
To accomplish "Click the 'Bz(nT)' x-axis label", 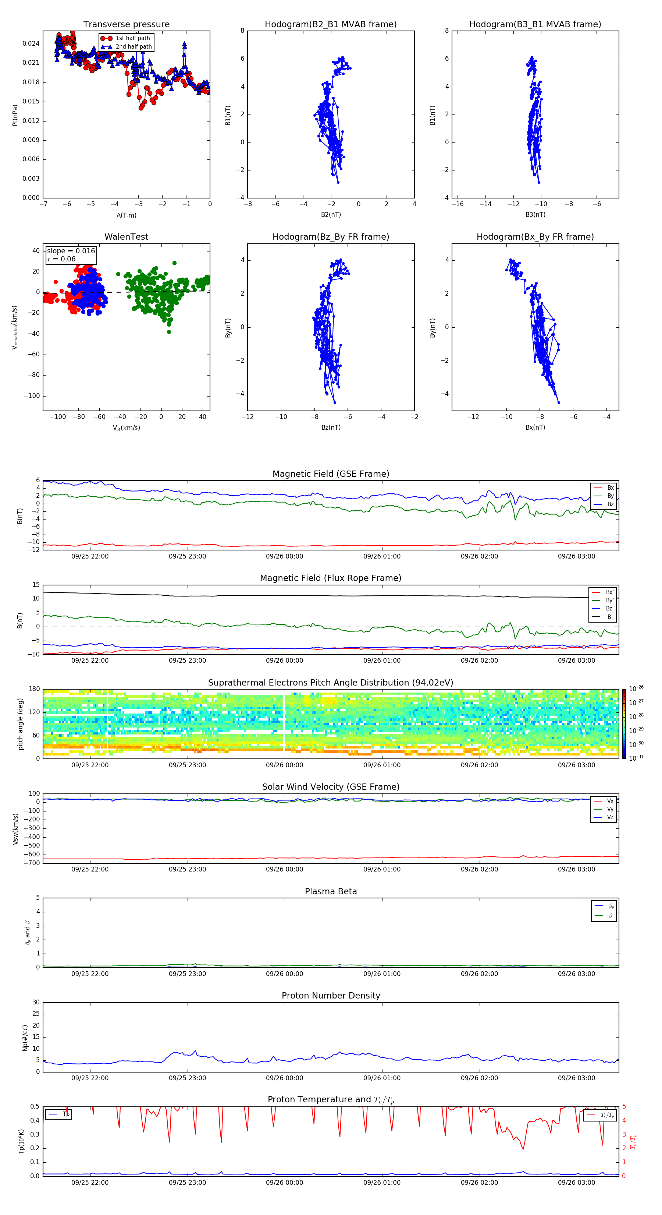I will click(x=331, y=427).
